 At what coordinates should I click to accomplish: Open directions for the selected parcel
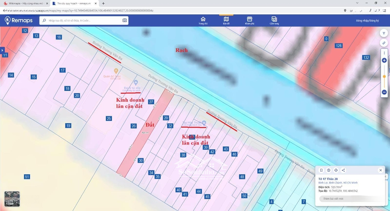tap(336, 170)
